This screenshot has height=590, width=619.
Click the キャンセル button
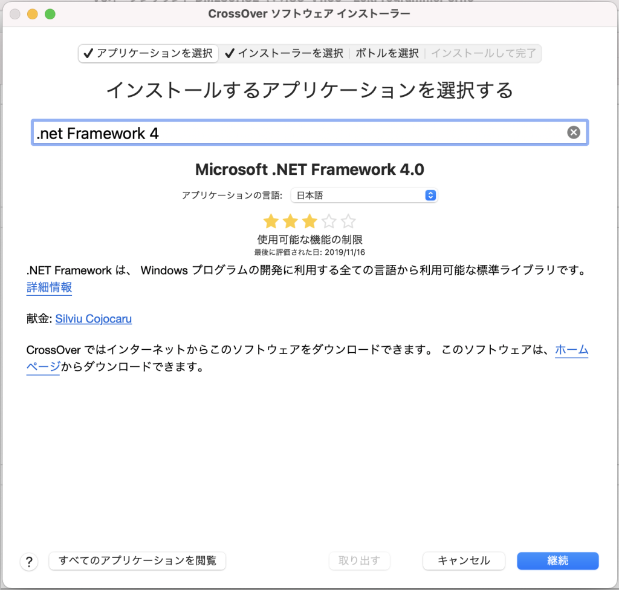click(464, 560)
